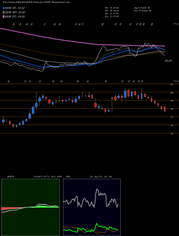Click the 'Avg V: 0.252 M' value
The image size is (179, 236).
[x=142, y=8]
